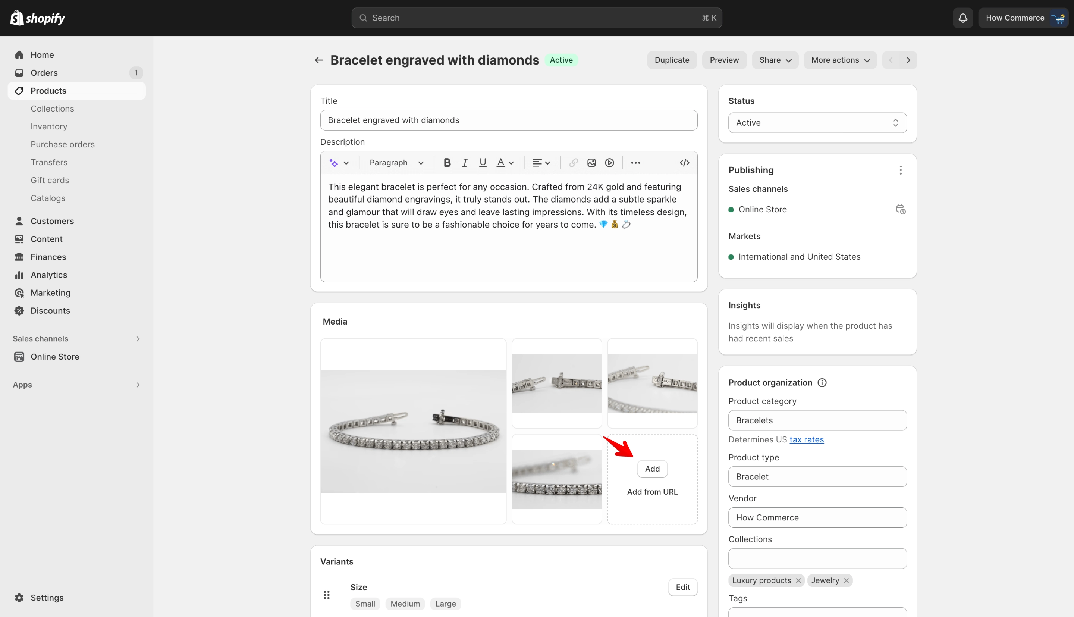Click the drag handle beside Size variant
1074x617 pixels.
(x=327, y=595)
